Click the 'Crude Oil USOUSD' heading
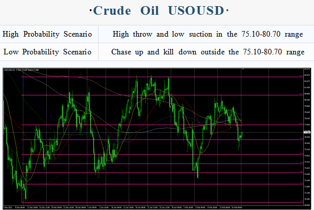This screenshot has height=210, width=314. [159, 11]
